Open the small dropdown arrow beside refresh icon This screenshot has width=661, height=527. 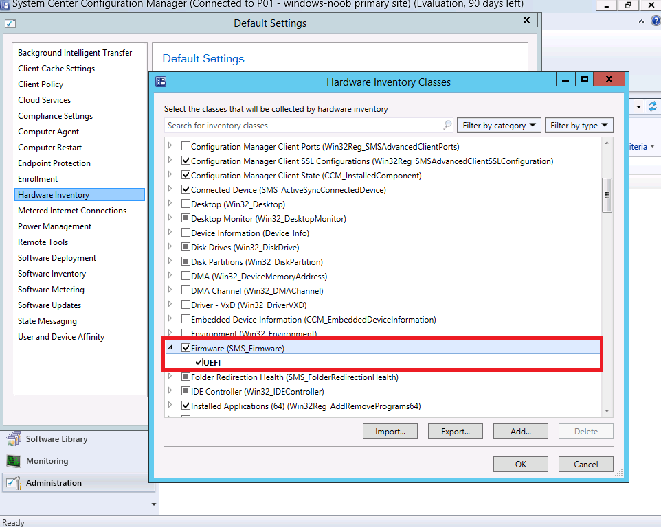[638, 107]
